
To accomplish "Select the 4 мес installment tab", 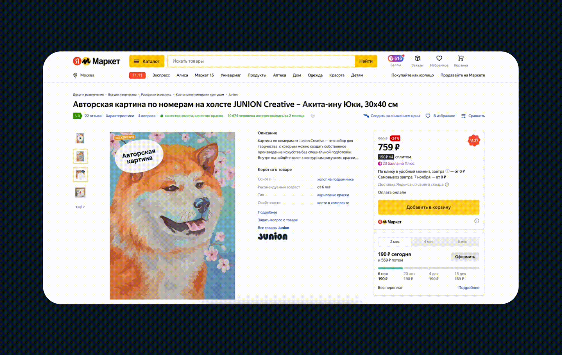I will click(428, 242).
